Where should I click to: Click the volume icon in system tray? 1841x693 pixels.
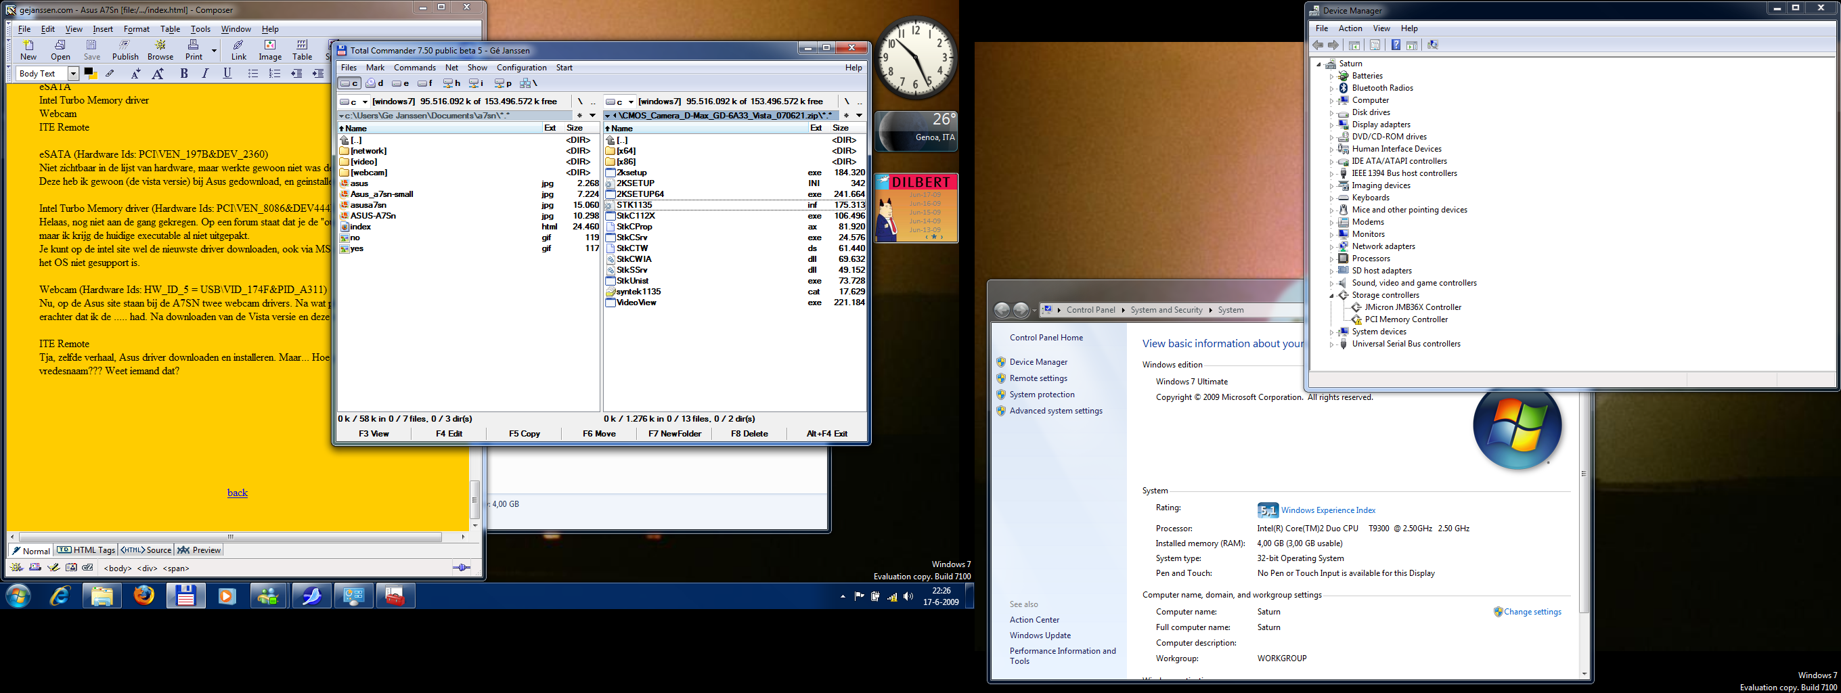point(908,596)
